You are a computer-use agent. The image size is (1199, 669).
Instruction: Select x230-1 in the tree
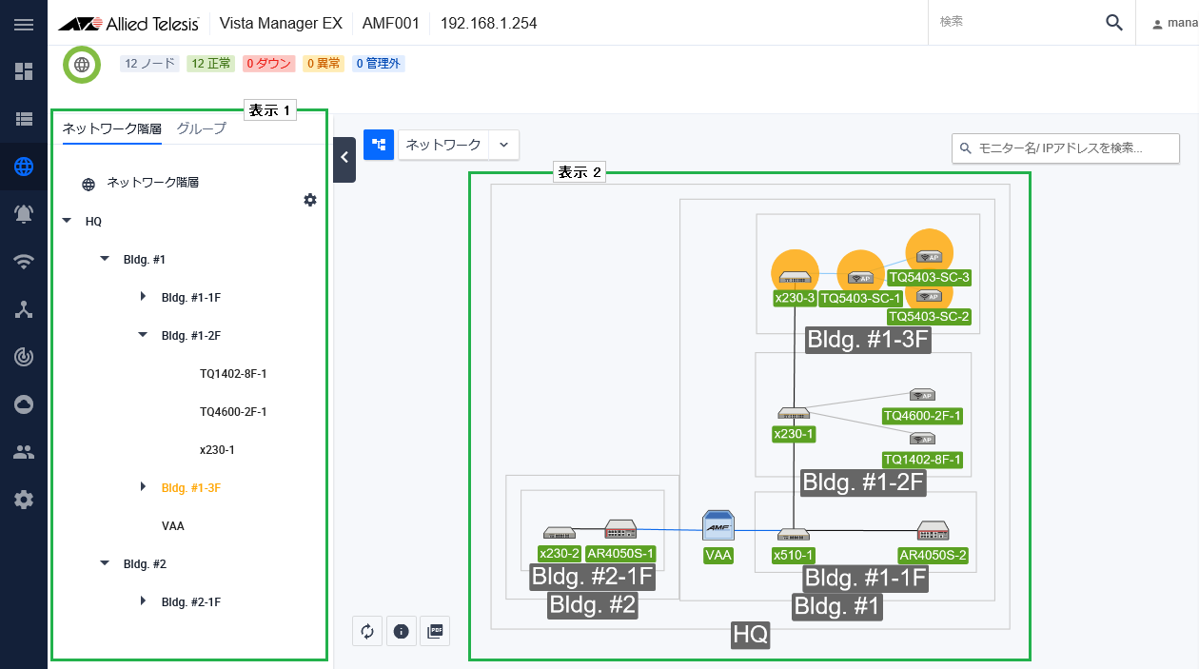pos(217,450)
